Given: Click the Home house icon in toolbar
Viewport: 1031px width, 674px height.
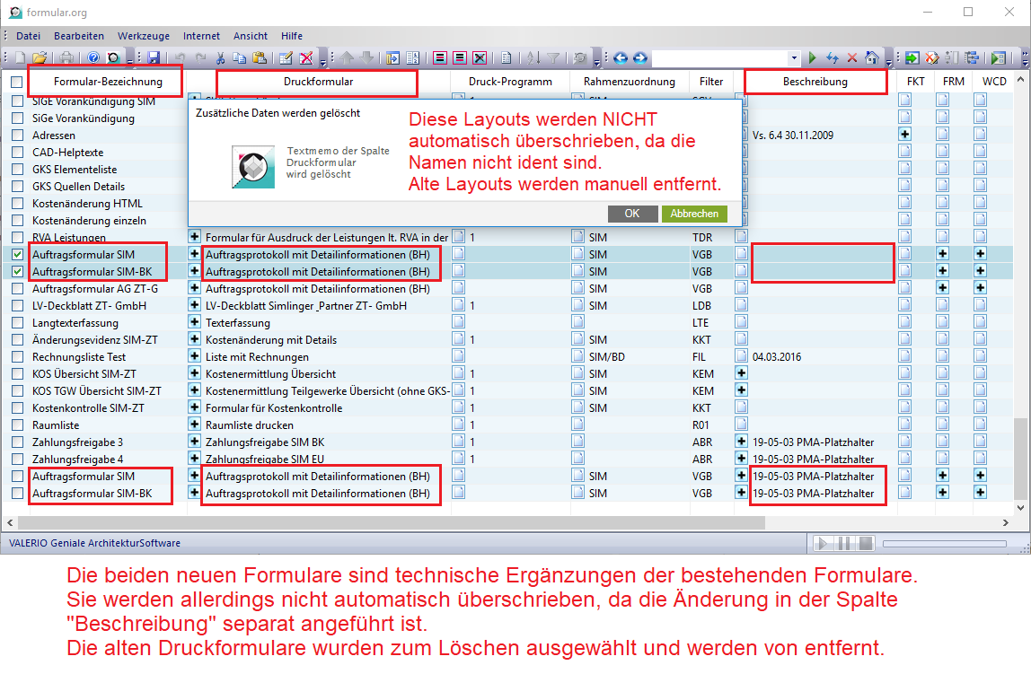Looking at the screenshot, I should pos(871,58).
